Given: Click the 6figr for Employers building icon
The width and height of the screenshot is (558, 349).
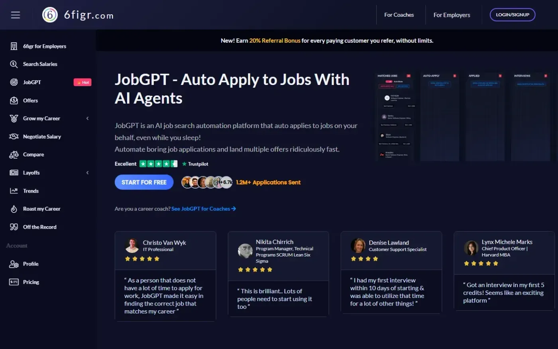Looking at the screenshot, I should [x=14, y=46].
